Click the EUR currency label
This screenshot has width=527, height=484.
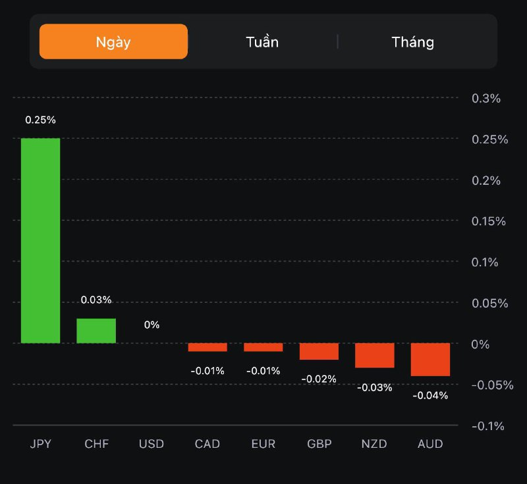click(263, 444)
